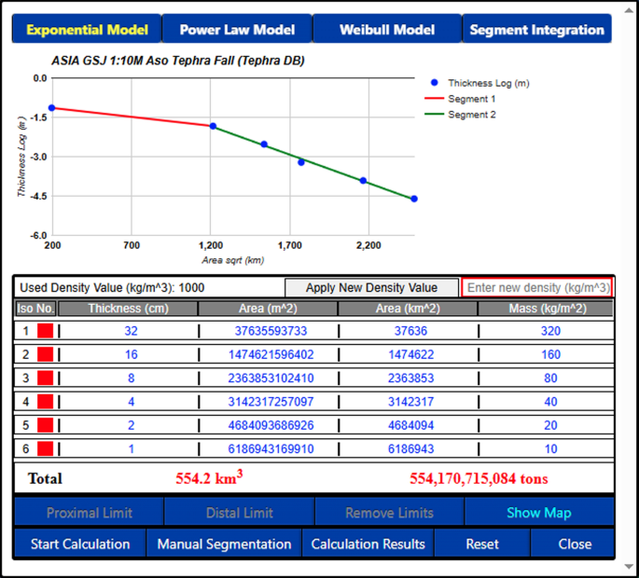Click red swatch for isopach 6
639x578 pixels.
pyautogui.click(x=46, y=449)
